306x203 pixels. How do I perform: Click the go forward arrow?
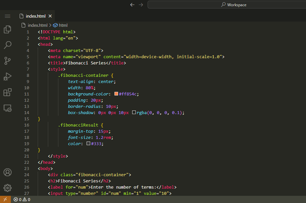pyautogui.click(x=141, y=5)
